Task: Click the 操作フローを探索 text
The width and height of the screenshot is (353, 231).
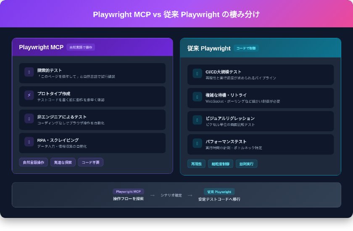Action: point(128,199)
